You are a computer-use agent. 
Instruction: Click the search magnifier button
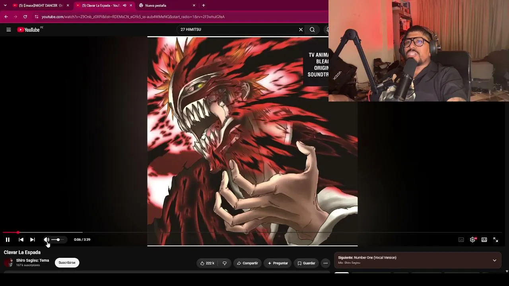tap(312, 29)
